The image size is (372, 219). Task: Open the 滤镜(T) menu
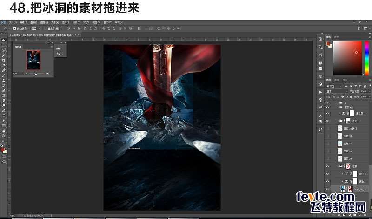point(76,22)
